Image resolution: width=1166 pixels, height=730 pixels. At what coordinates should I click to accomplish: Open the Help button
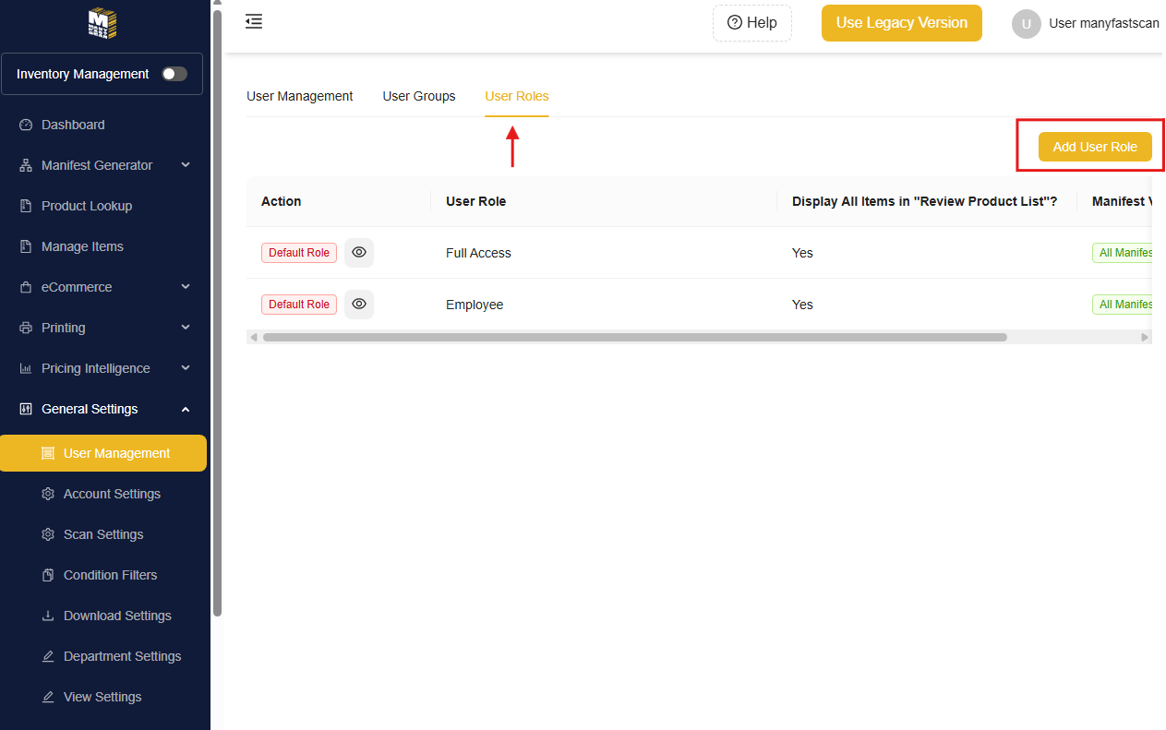752,23
